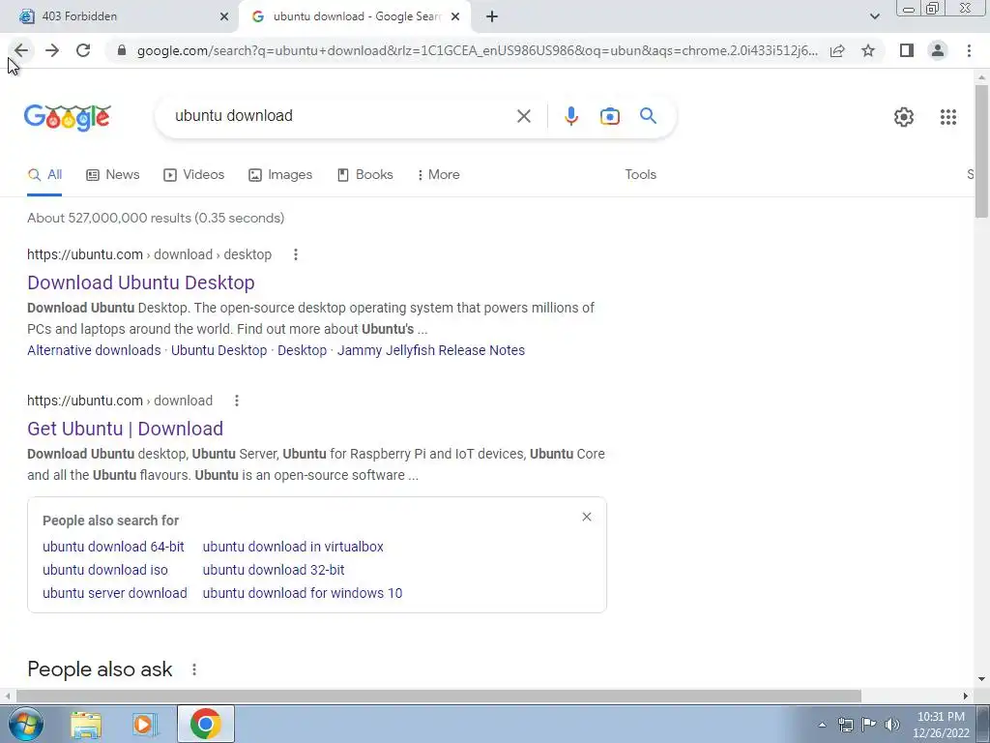This screenshot has width=990, height=743.
Task: Switch to the 403 Forbidden tab
Action: pyautogui.click(x=120, y=17)
